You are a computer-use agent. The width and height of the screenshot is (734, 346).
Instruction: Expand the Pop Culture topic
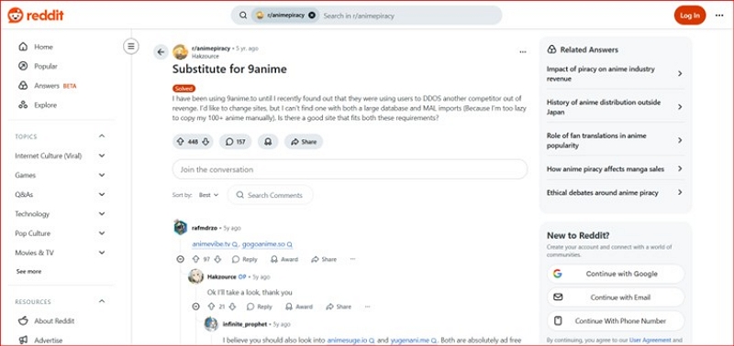tap(60, 233)
